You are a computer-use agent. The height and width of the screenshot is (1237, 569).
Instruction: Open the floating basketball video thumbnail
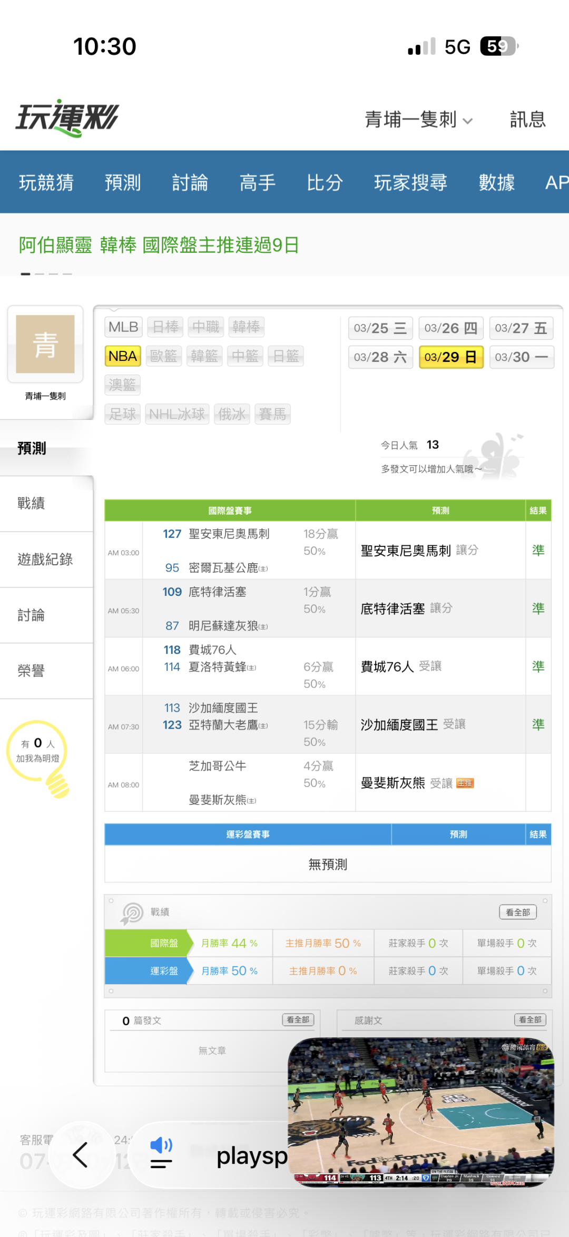pyautogui.click(x=420, y=1112)
